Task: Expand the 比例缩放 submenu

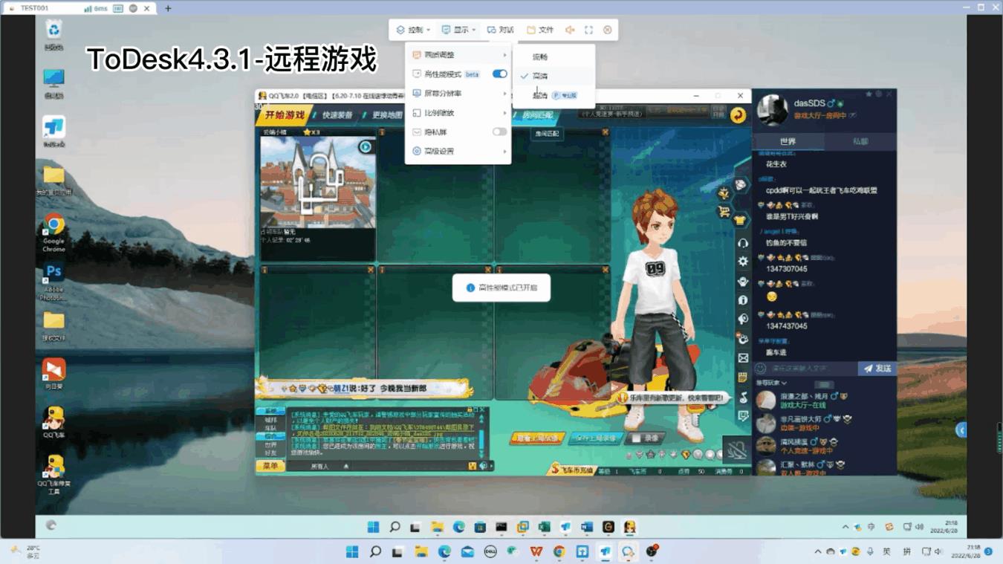Action: [x=458, y=113]
